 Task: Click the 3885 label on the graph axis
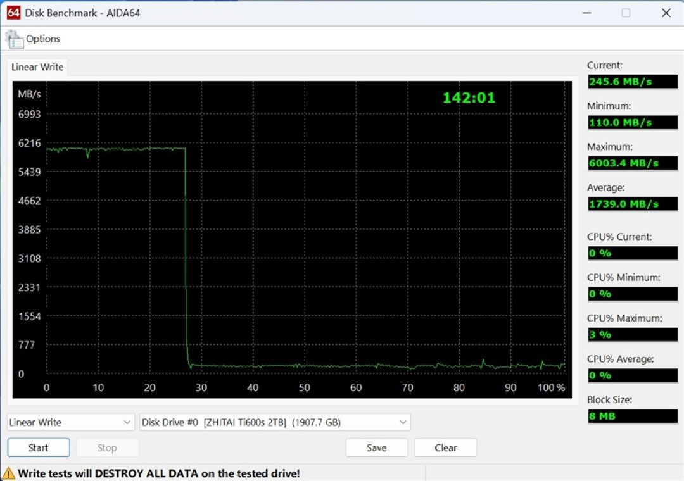29,230
